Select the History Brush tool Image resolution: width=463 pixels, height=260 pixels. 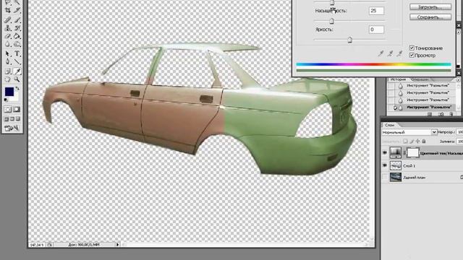17,28
